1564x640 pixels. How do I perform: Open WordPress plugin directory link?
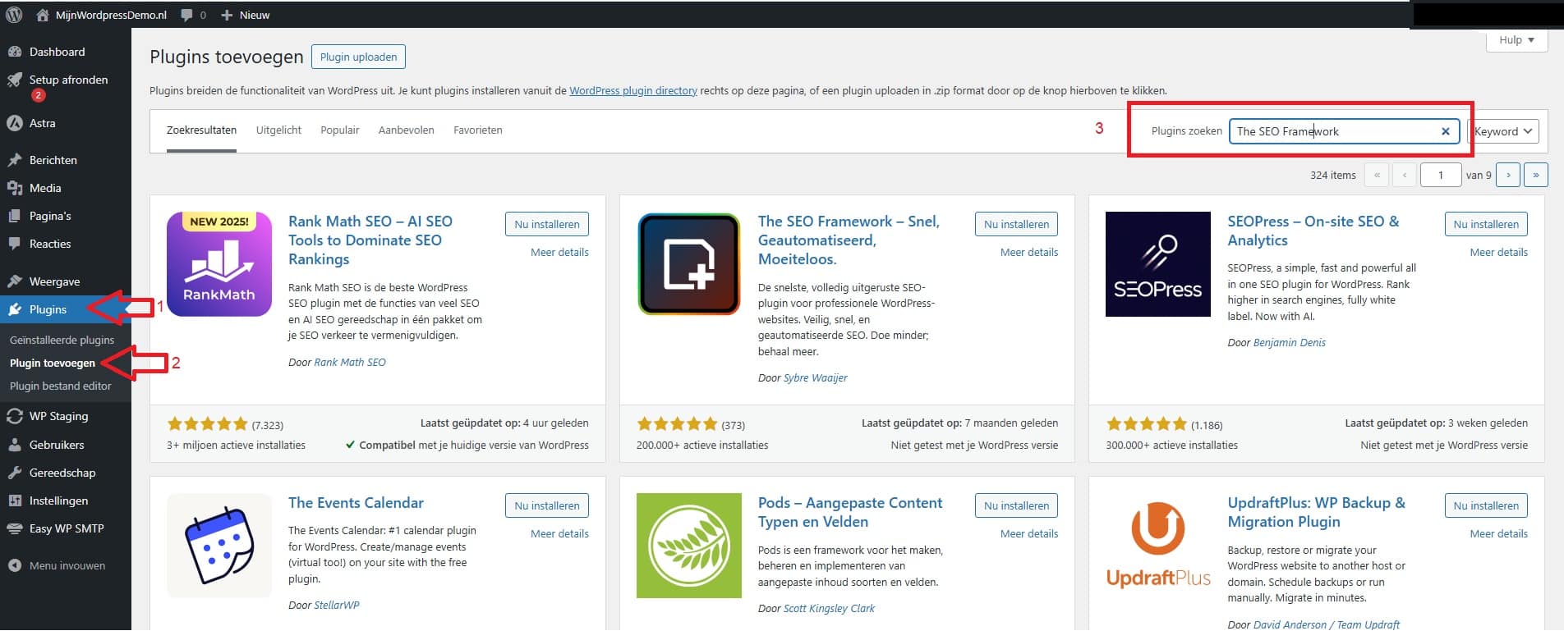click(x=633, y=90)
